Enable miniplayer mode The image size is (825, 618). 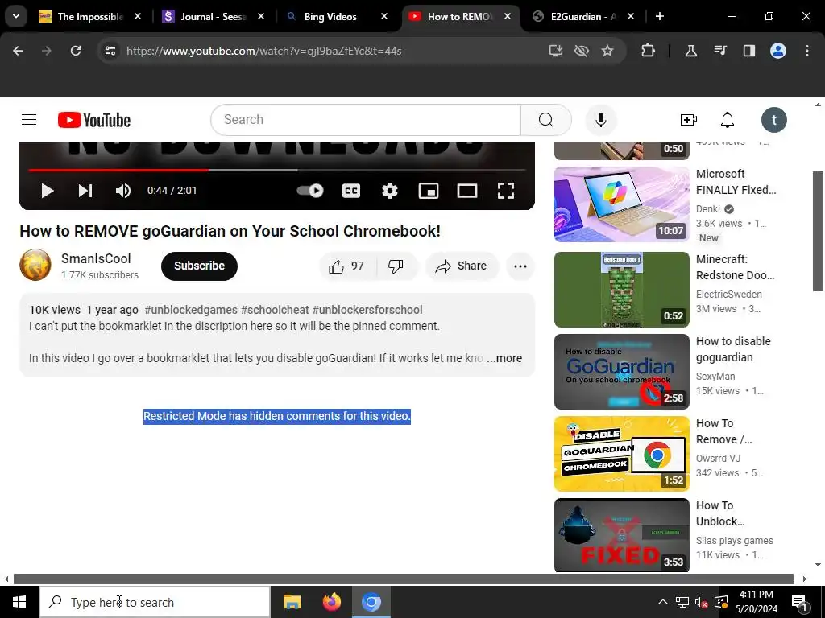[429, 190]
